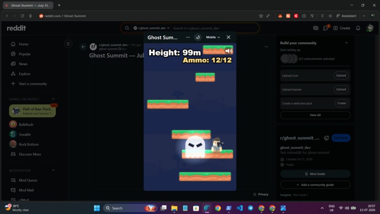This screenshot has height=214, width=380.
Task: Open Mod Queue
Action: 28,180
